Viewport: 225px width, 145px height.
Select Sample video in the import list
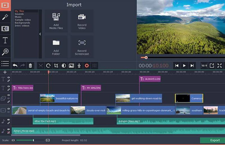22,20
